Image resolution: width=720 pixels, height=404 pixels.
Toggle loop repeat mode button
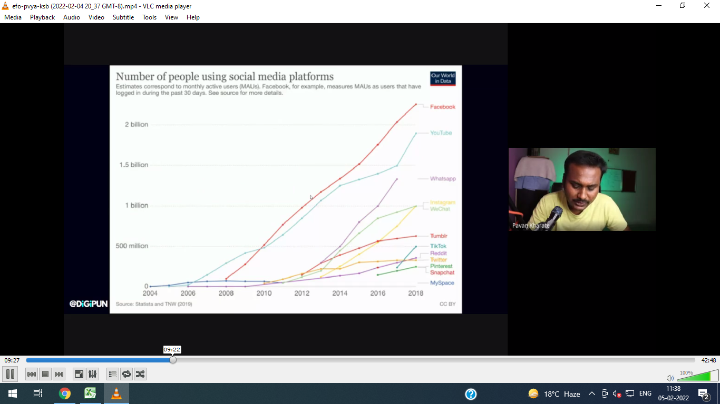tap(127, 374)
